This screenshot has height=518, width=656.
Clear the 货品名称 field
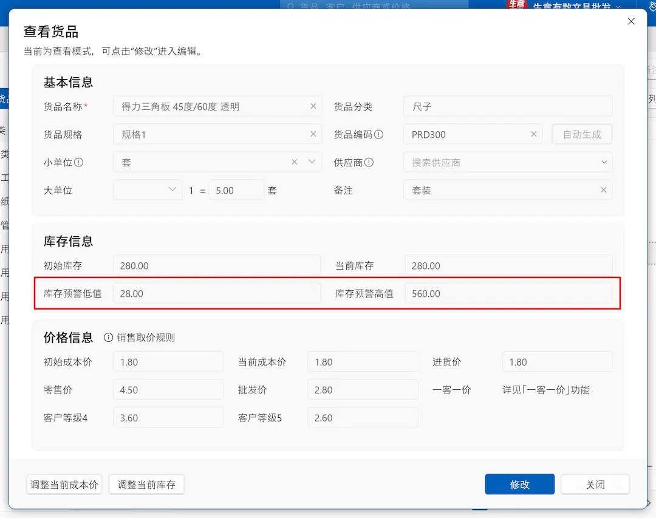click(x=313, y=106)
